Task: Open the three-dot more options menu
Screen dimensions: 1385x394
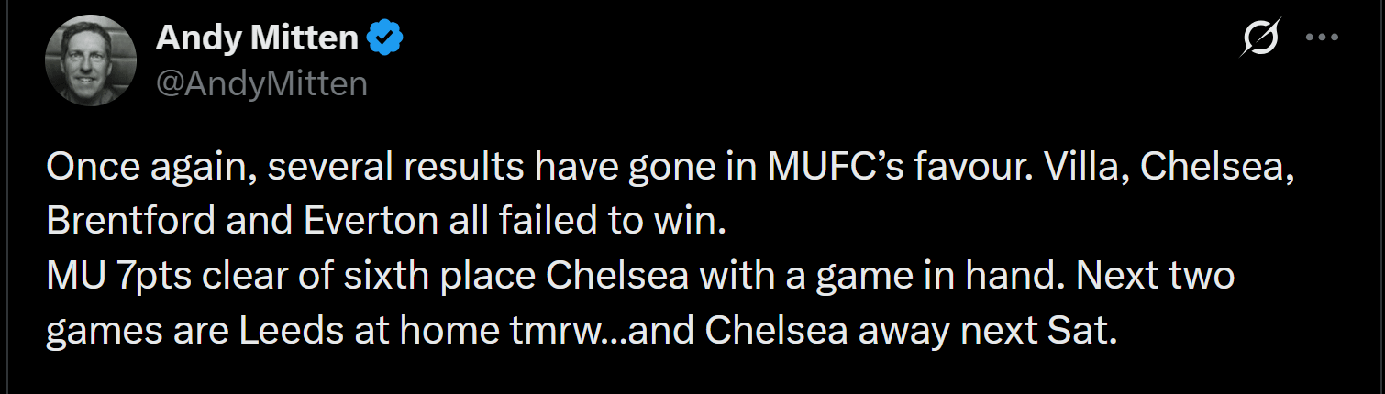Action: [1322, 38]
